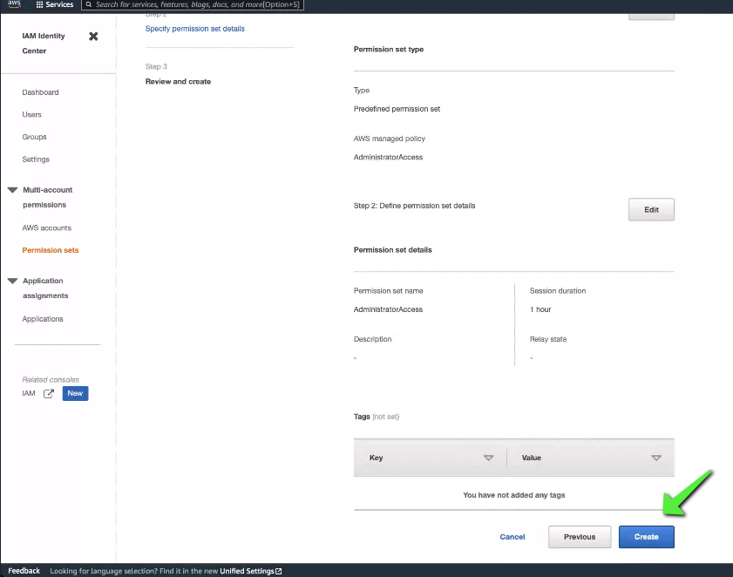Click 'Predefined permission set' type value

point(397,109)
